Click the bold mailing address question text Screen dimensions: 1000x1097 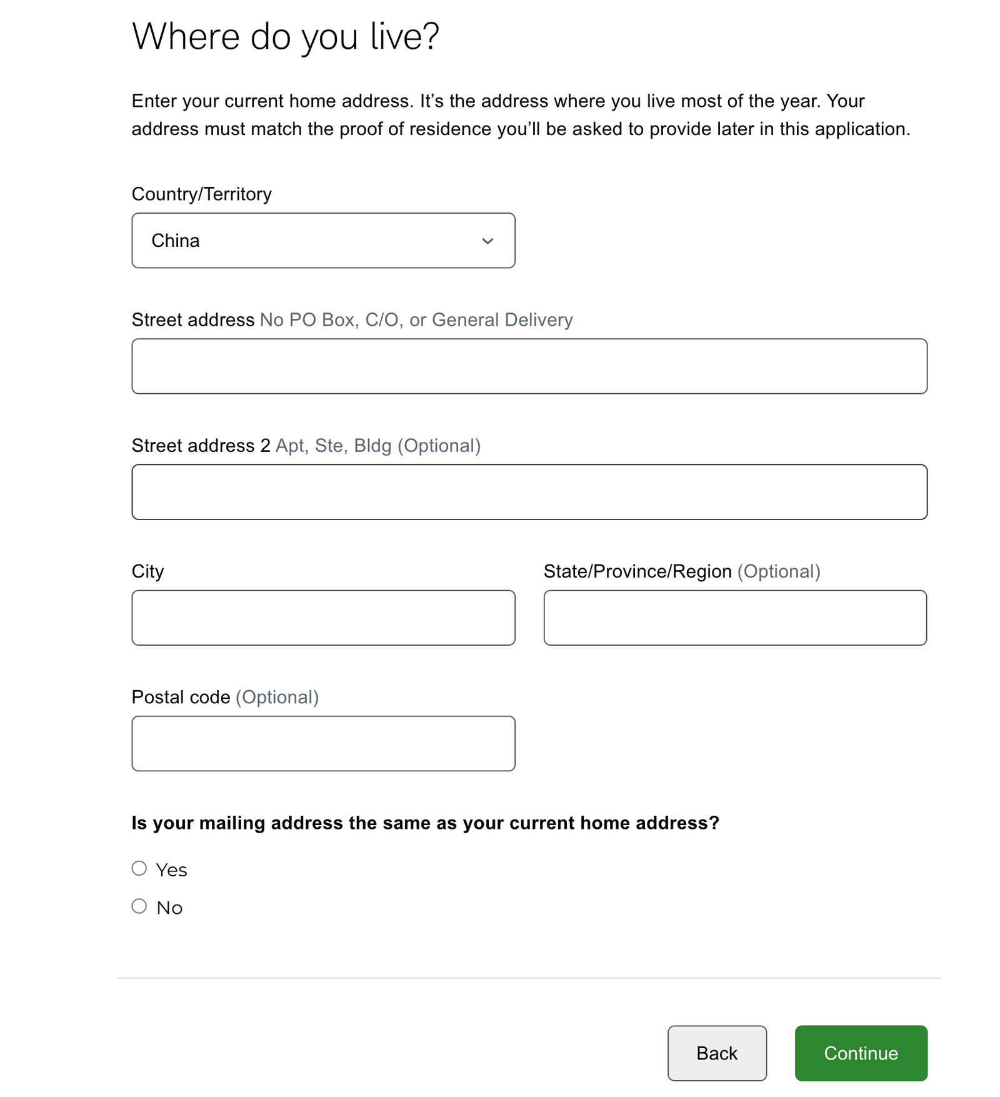[426, 823]
